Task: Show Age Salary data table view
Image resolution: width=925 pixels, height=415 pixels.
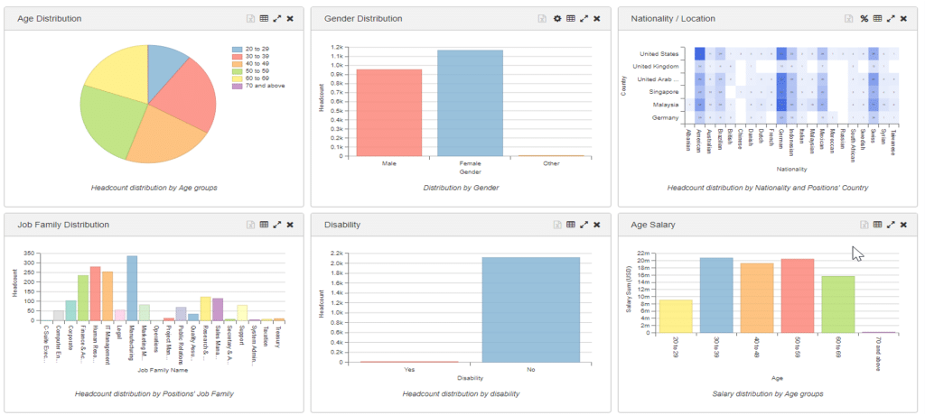Action: click(x=877, y=225)
